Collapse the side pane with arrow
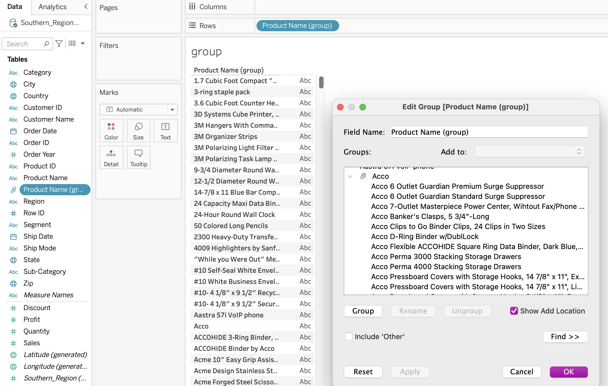The image size is (608, 386). (x=86, y=6)
